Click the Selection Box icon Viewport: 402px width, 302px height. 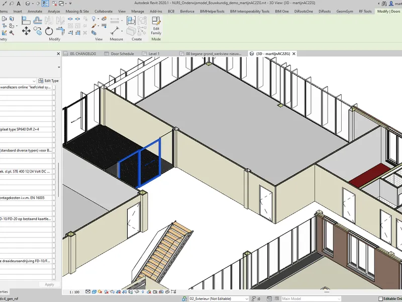(94, 33)
